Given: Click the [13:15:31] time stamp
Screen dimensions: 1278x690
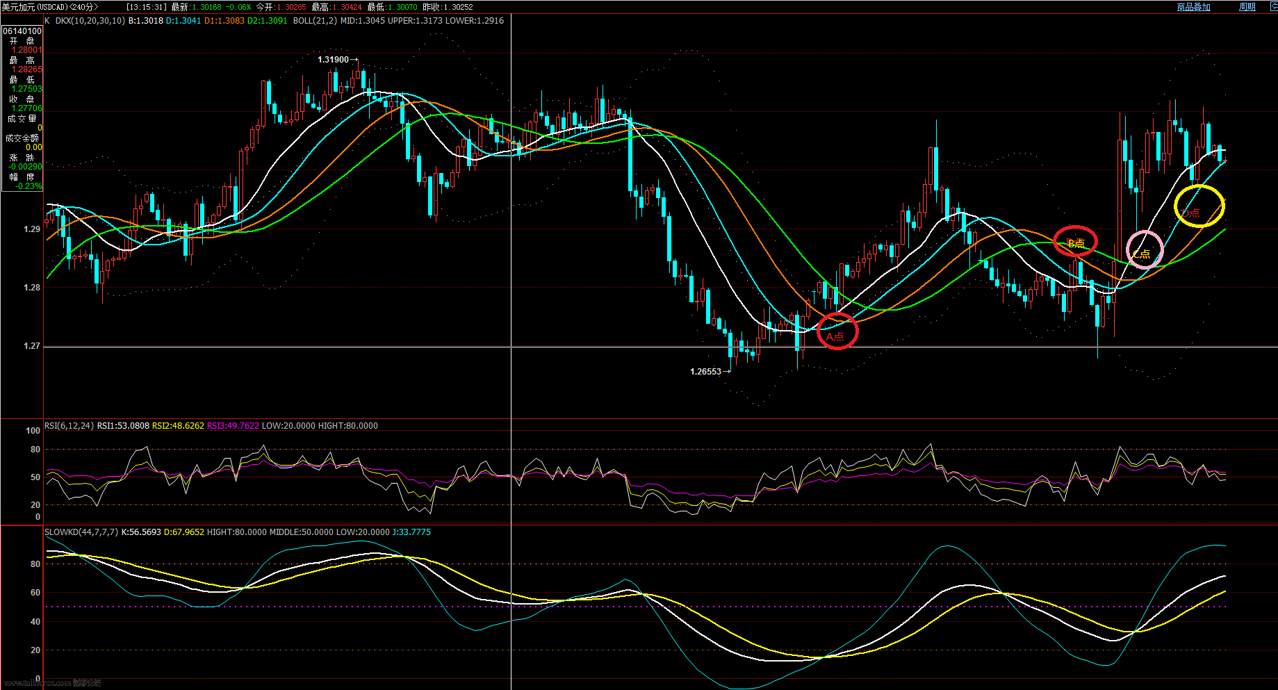Looking at the screenshot, I should click(147, 7).
